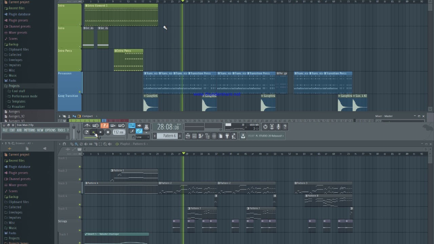Open the channel rack icon
Viewport: 434px width, 244px height.
point(194,136)
